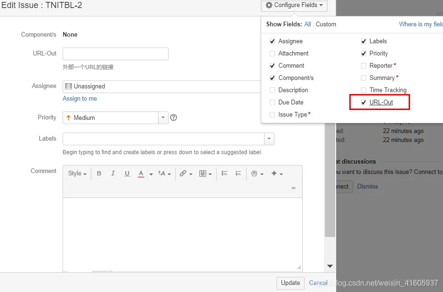The image size is (443, 292).
Task: Uncheck the URL-Out field checkbox
Action: 363,103
